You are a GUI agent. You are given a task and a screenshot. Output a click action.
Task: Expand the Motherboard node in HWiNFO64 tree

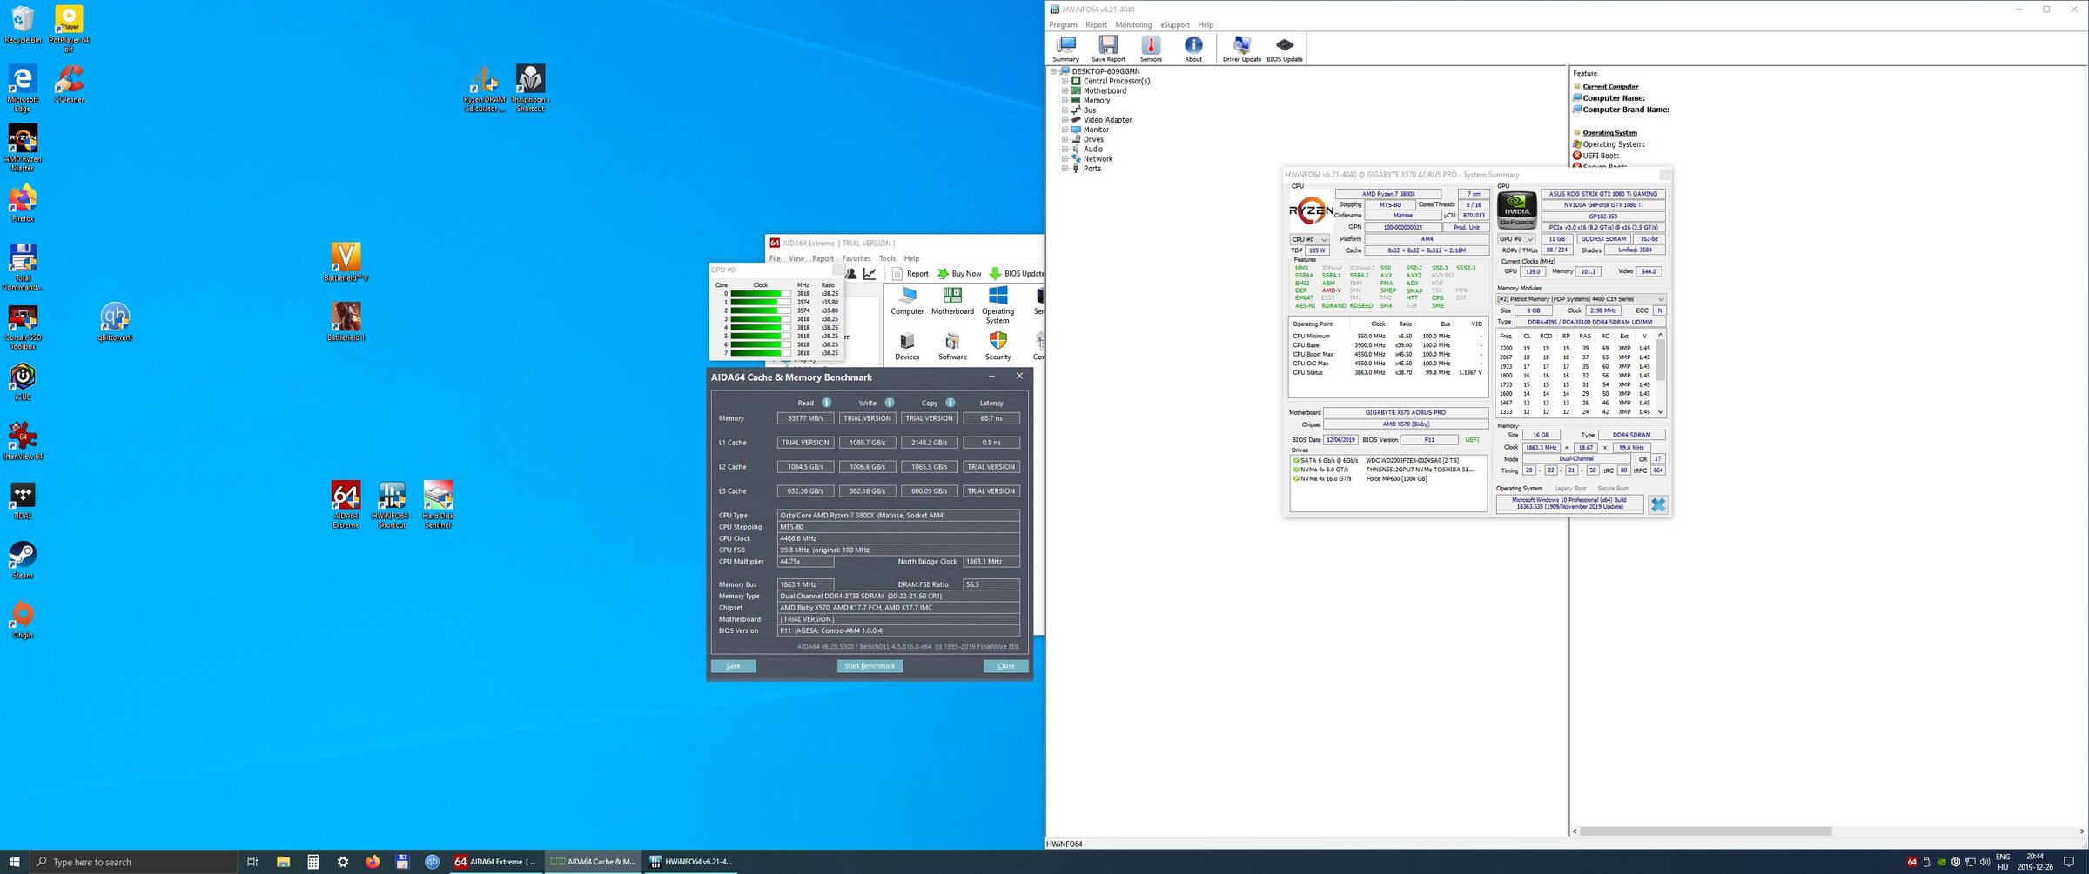[x=1065, y=90]
